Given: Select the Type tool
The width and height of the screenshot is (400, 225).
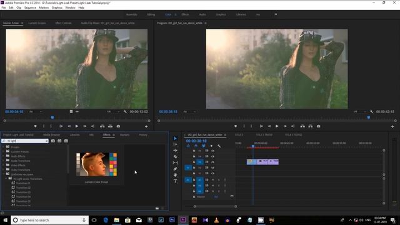Looking at the screenshot, I should point(175,181).
